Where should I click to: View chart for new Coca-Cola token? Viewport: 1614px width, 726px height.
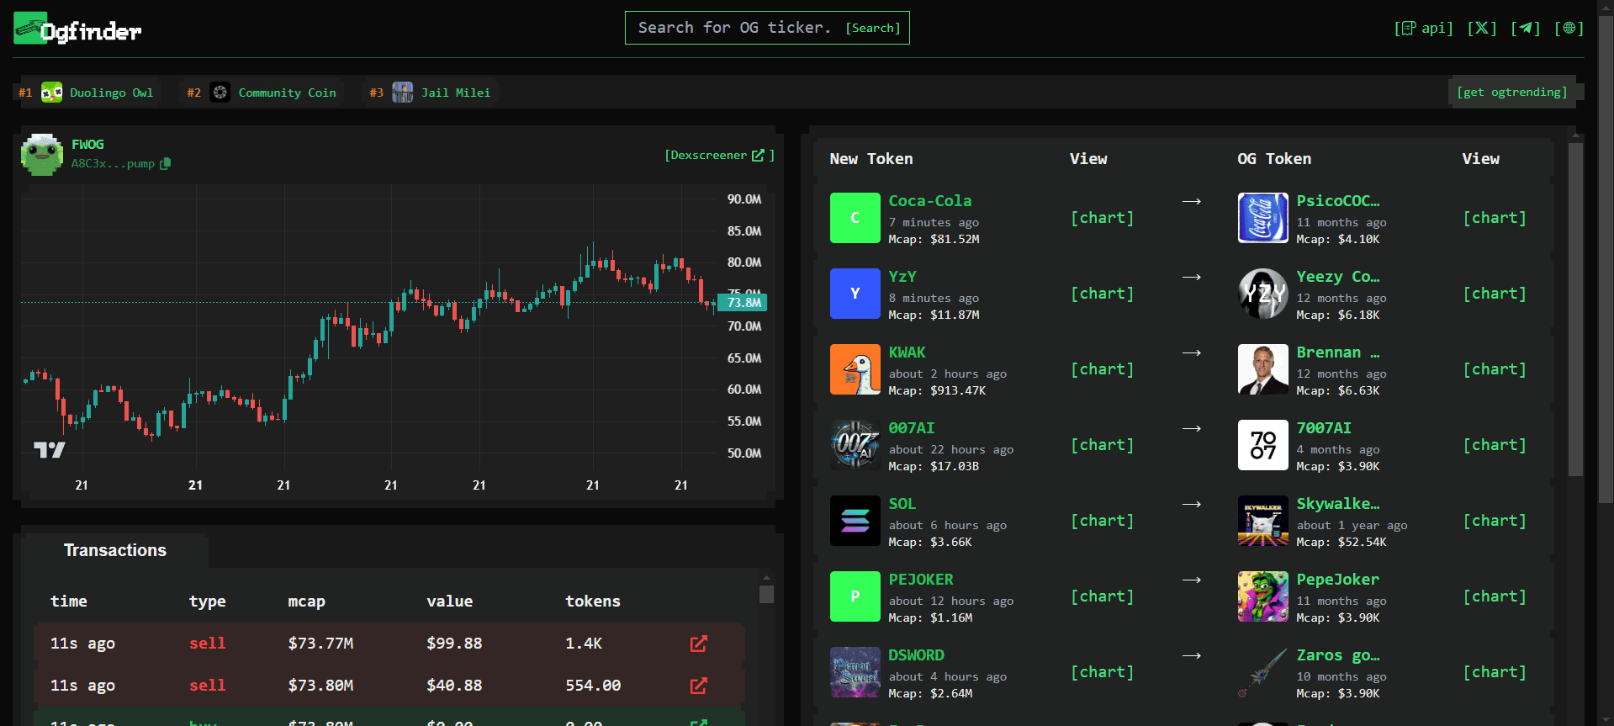[x=1101, y=218]
